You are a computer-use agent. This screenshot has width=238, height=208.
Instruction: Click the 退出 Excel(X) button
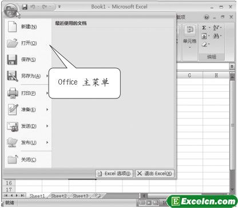point(154,174)
